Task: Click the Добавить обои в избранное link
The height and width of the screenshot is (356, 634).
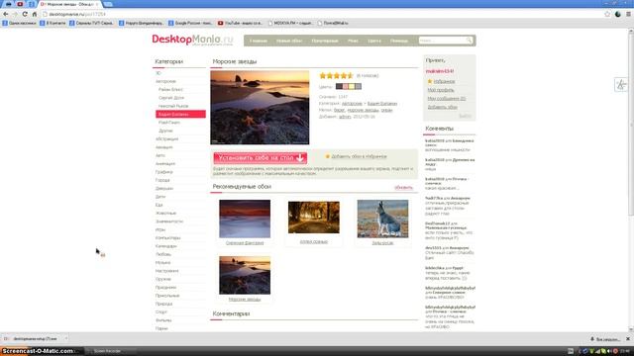Action: coord(359,156)
